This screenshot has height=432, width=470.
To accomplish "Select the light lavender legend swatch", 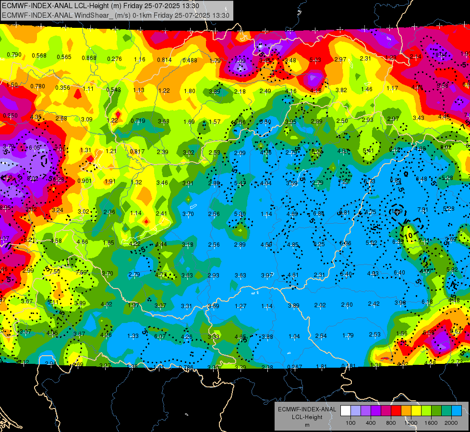I will [x=355, y=411].
